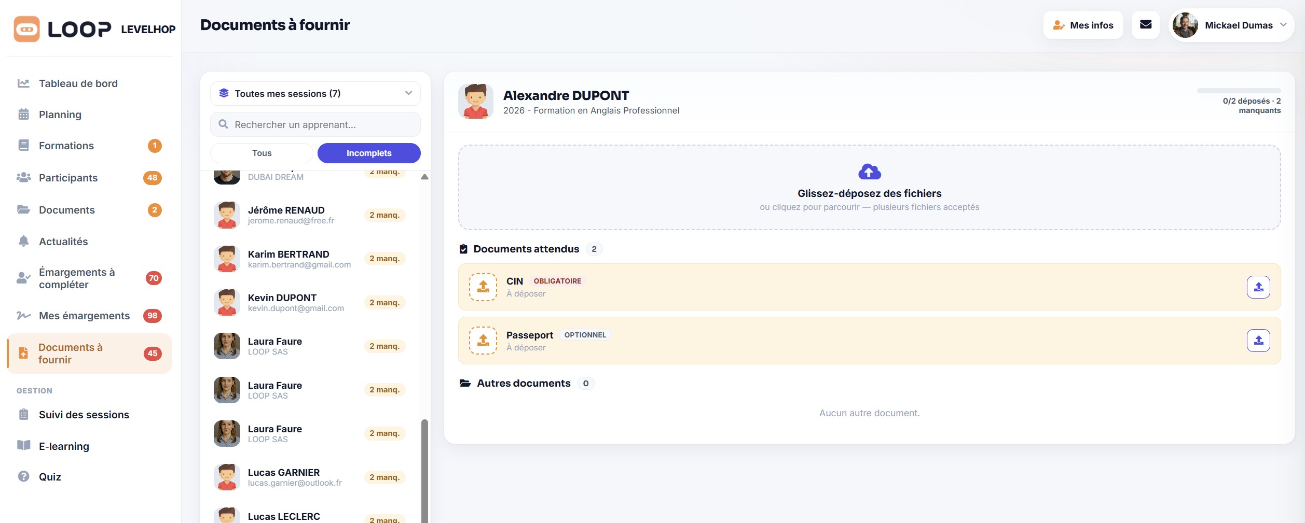Open Tableau de bord chart icon

(x=23, y=83)
